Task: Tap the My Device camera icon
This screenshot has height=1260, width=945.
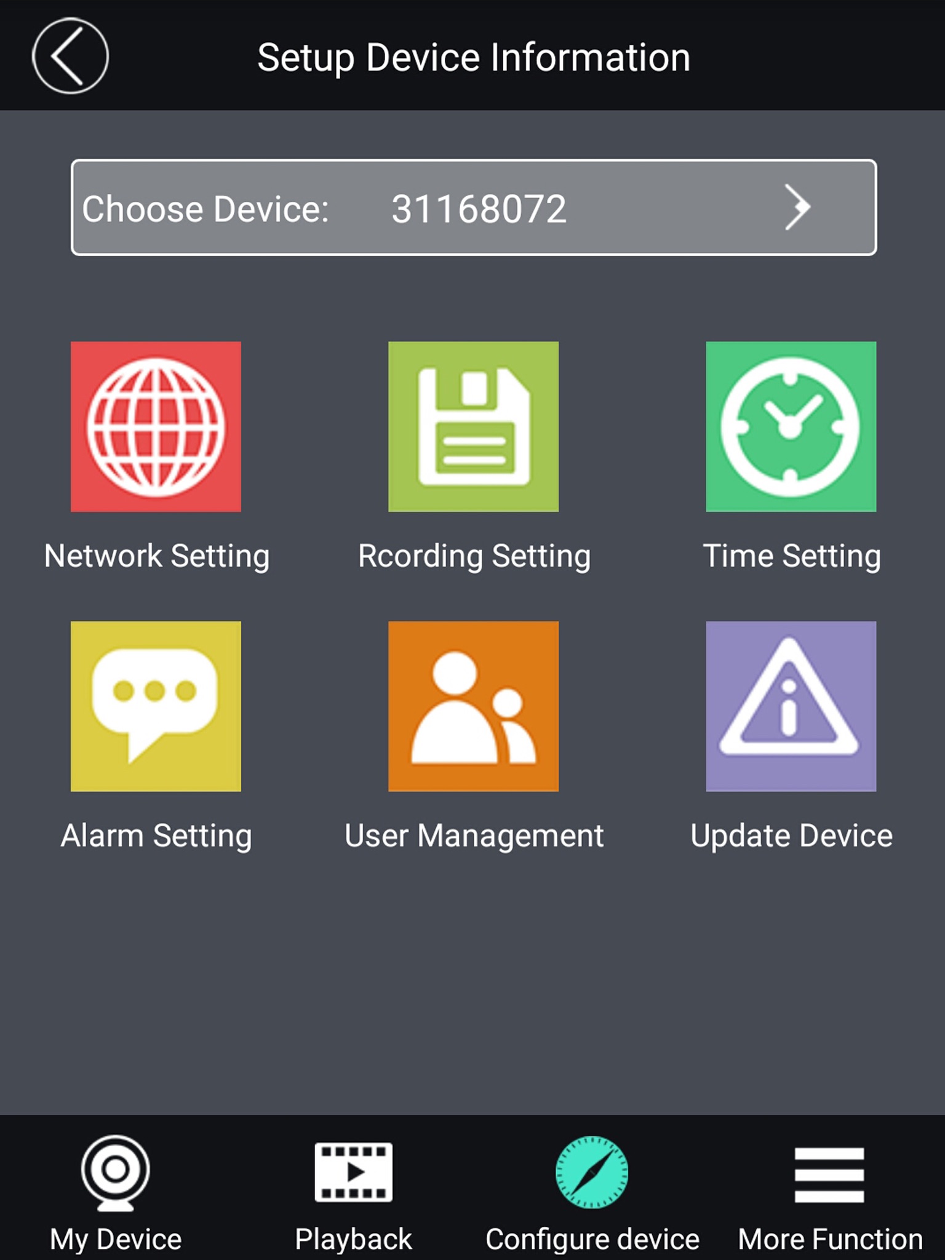Action: click(x=116, y=1173)
